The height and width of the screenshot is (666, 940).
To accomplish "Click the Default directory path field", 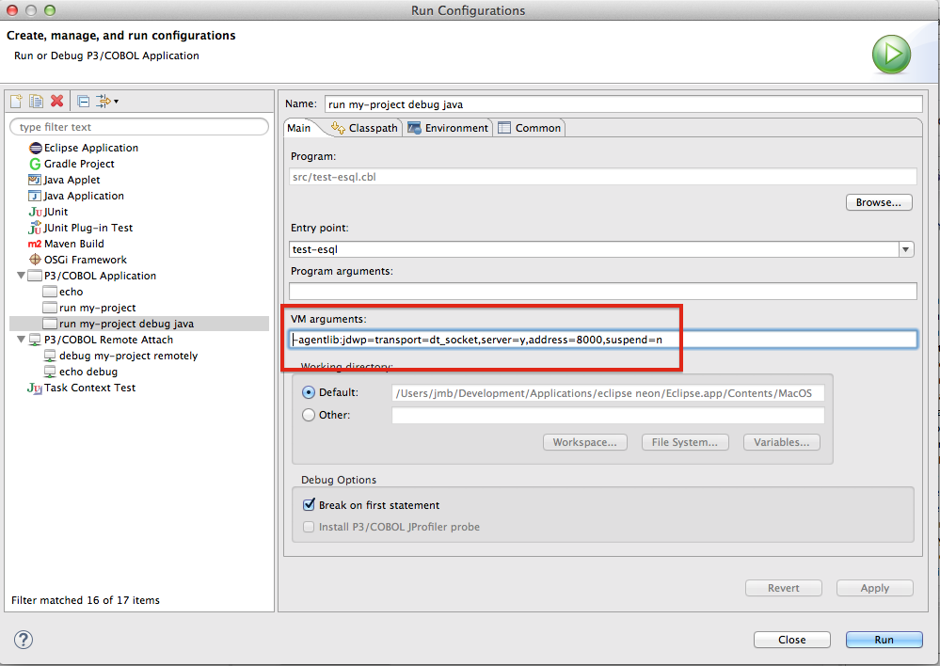I will point(608,393).
